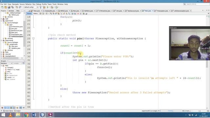This screenshot has width=210, height=118.
Task: Switch to the MERGE.java editor tab
Action: pyautogui.click(x=64, y=11)
